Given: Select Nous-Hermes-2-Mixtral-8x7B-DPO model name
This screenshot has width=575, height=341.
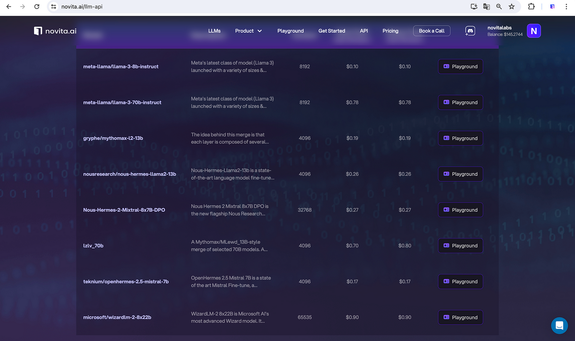Looking at the screenshot, I should point(124,210).
